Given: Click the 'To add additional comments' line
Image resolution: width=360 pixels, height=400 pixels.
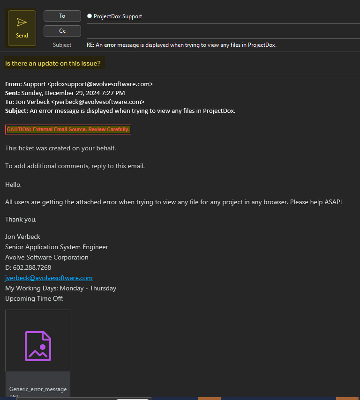Looking at the screenshot, I should pyautogui.click(x=75, y=166).
